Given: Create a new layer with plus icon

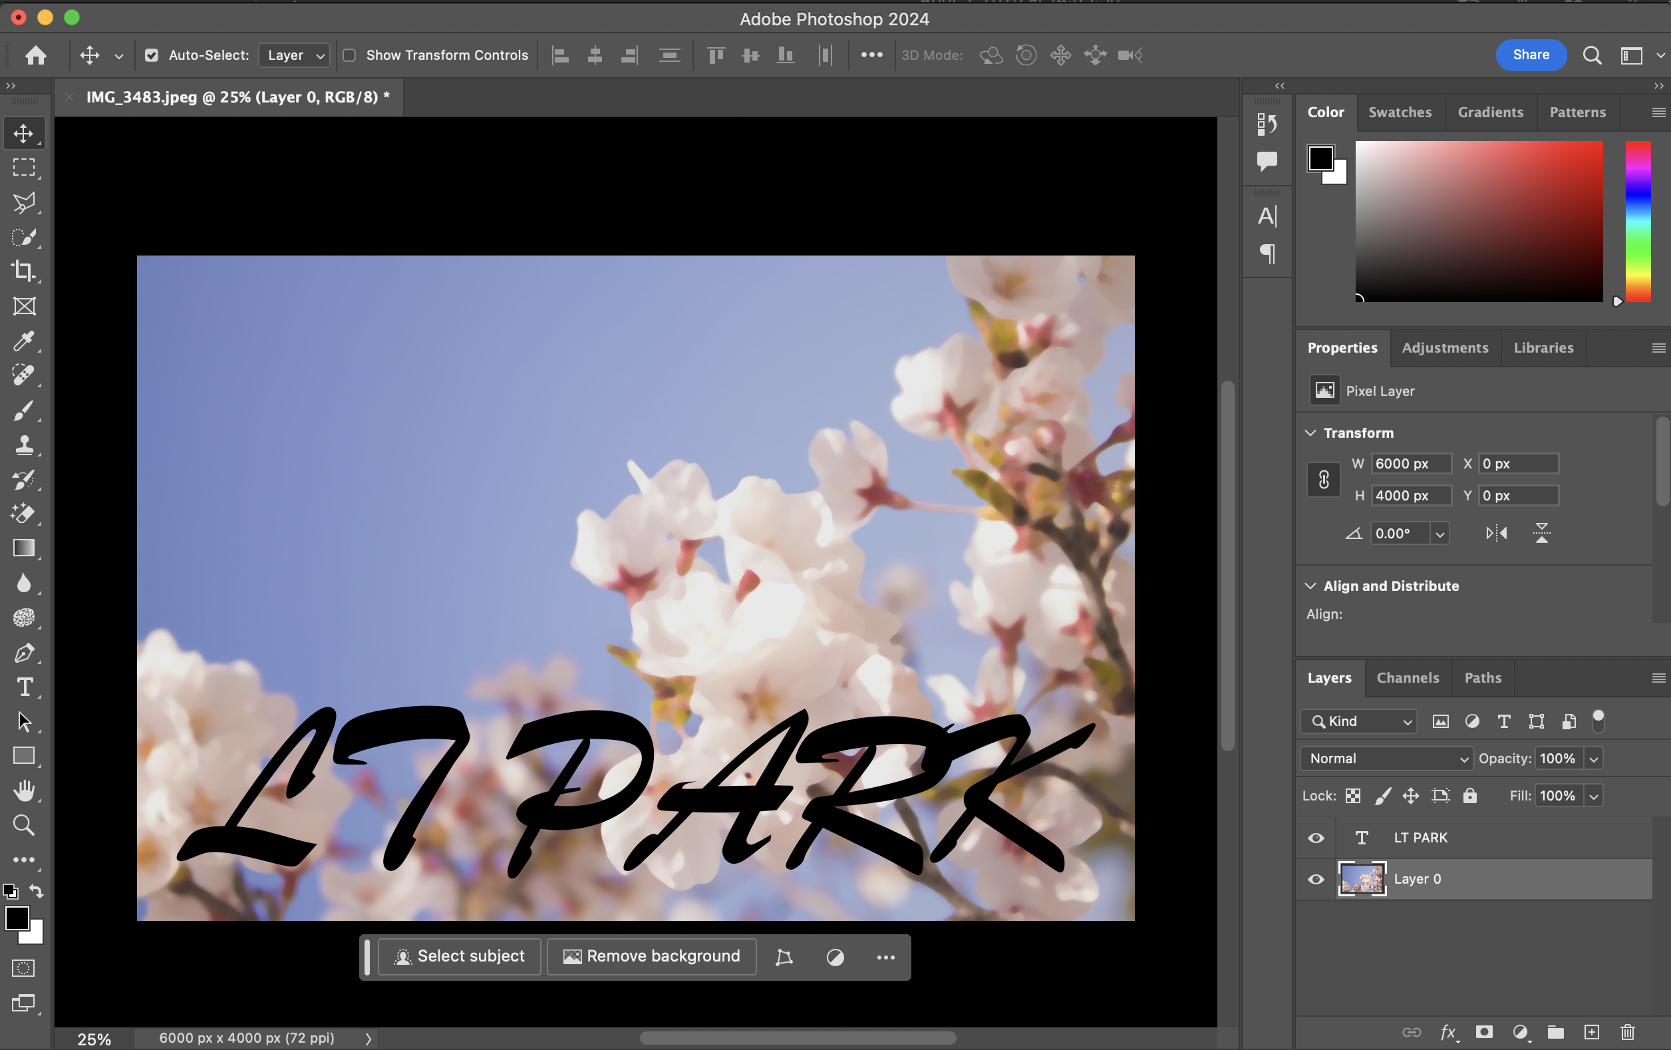Looking at the screenshot, I should coord(1592,1032).
